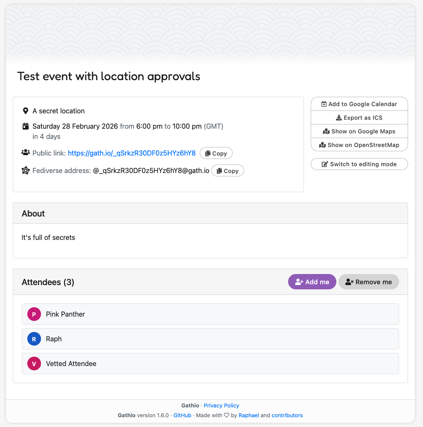Show location on OpenStreetMap
The image size is (423, 427).
(359, 145)
